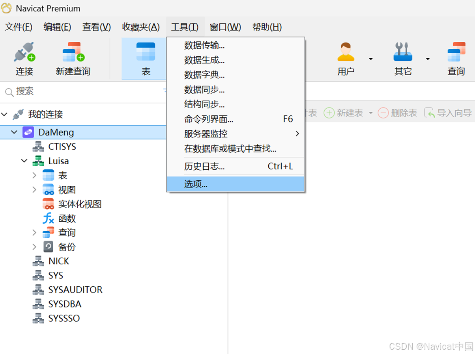Screen dimensions: 475x354
Task: Select the 表 table toolbar icon
Action: point(146,52)
